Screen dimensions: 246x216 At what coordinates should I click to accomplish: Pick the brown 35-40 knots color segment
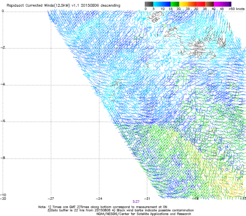209,4
